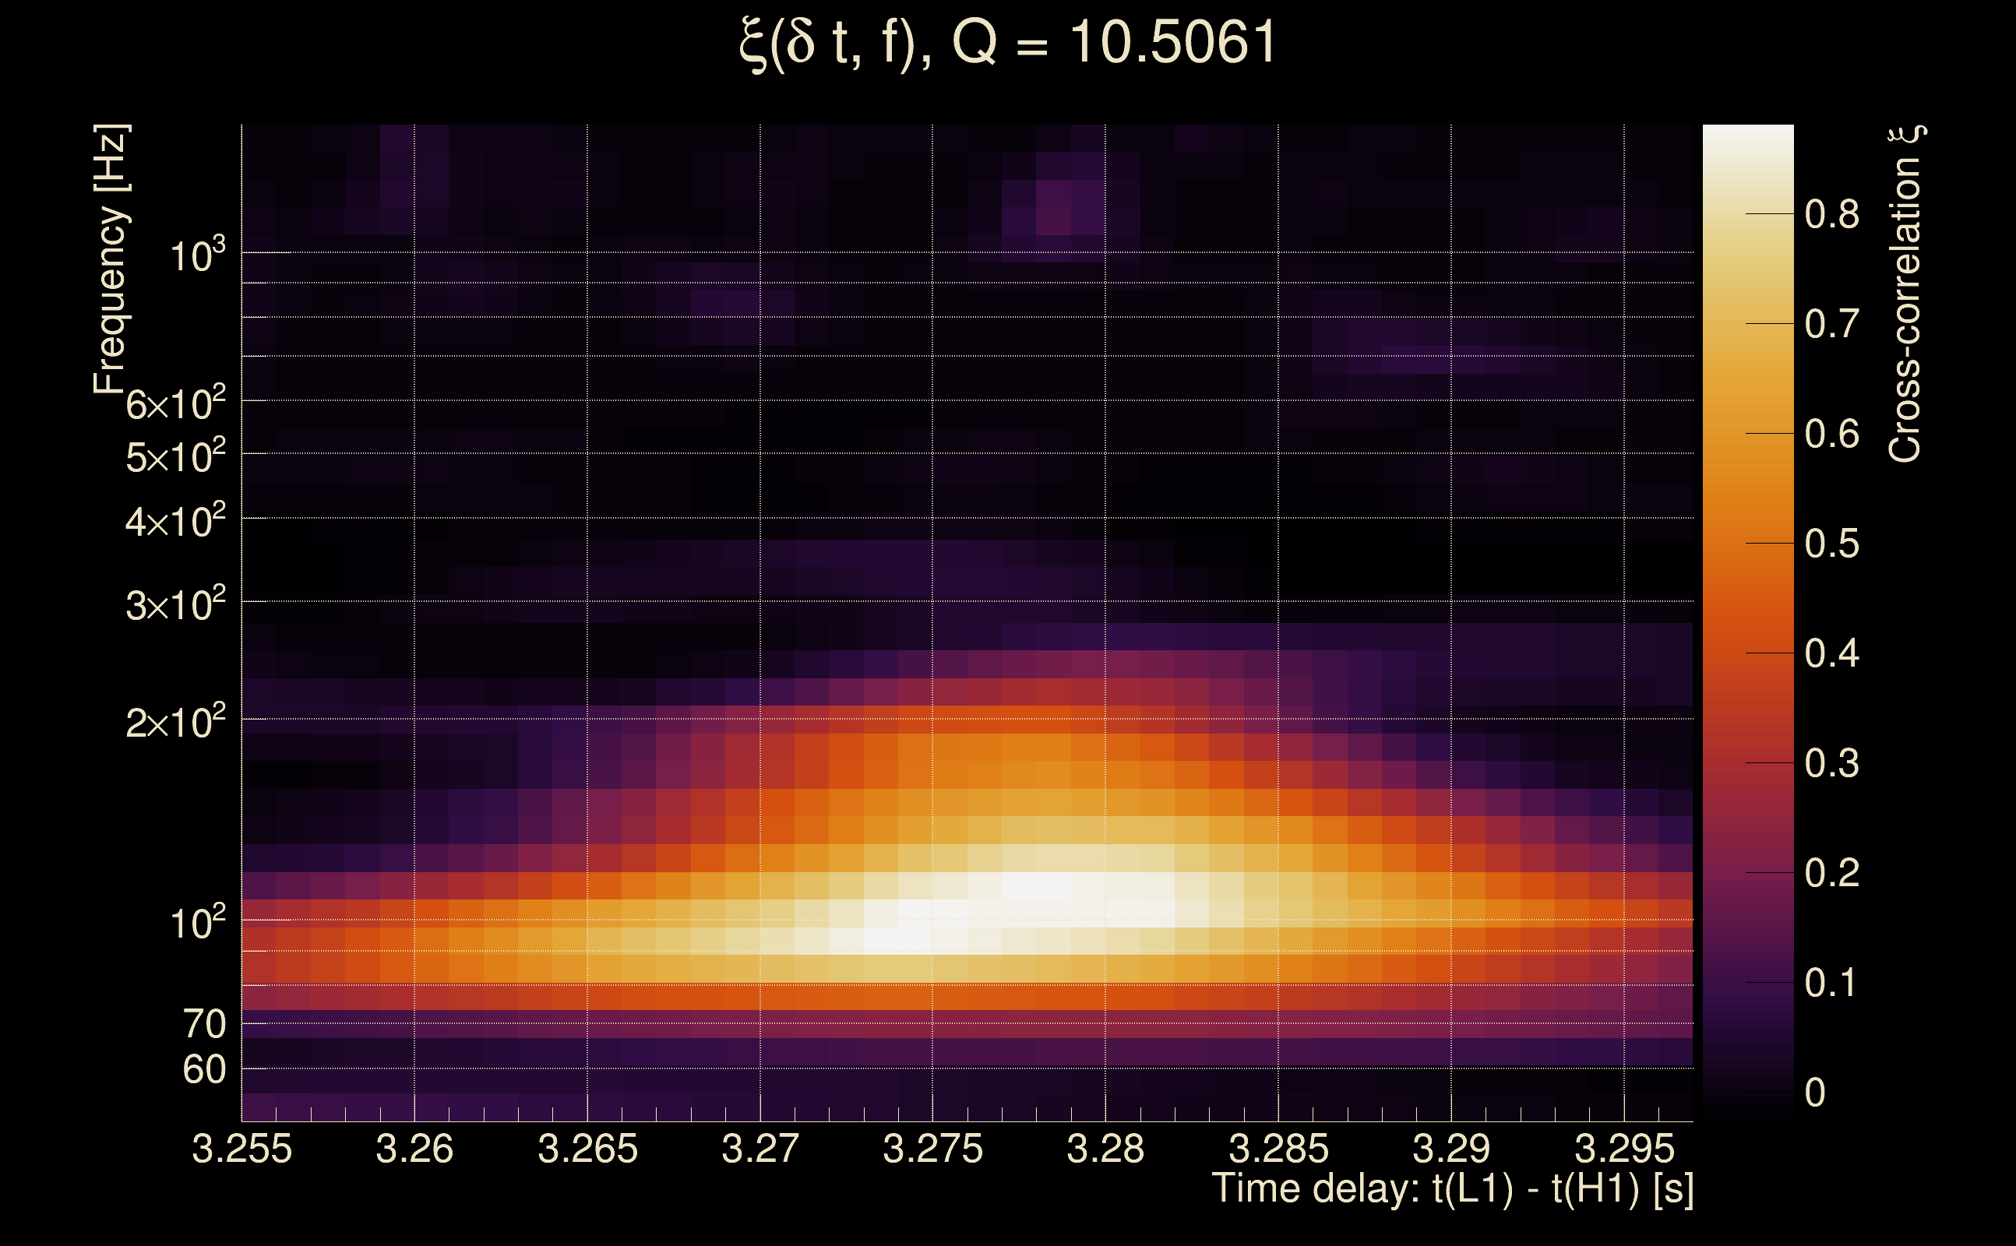Click the 10³ frequency tick label
Screen dimensions: 2016x1246
pos(197,255)
